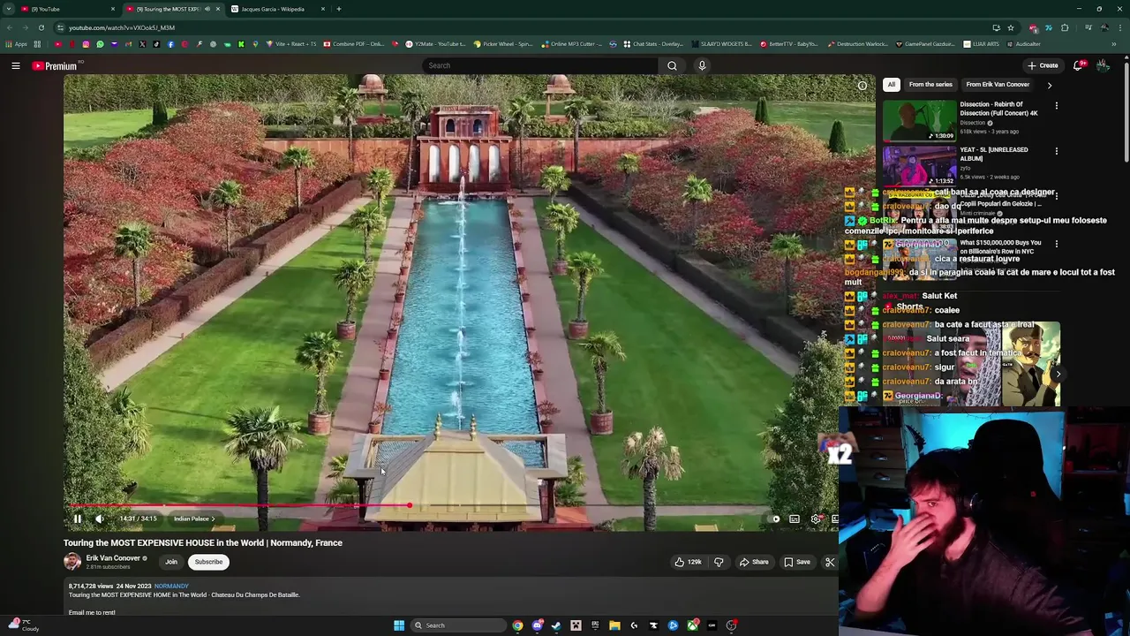This screenshot has width=1130, height=636.
Task: Save video to a playlist
Action: (x=797, y=562)
